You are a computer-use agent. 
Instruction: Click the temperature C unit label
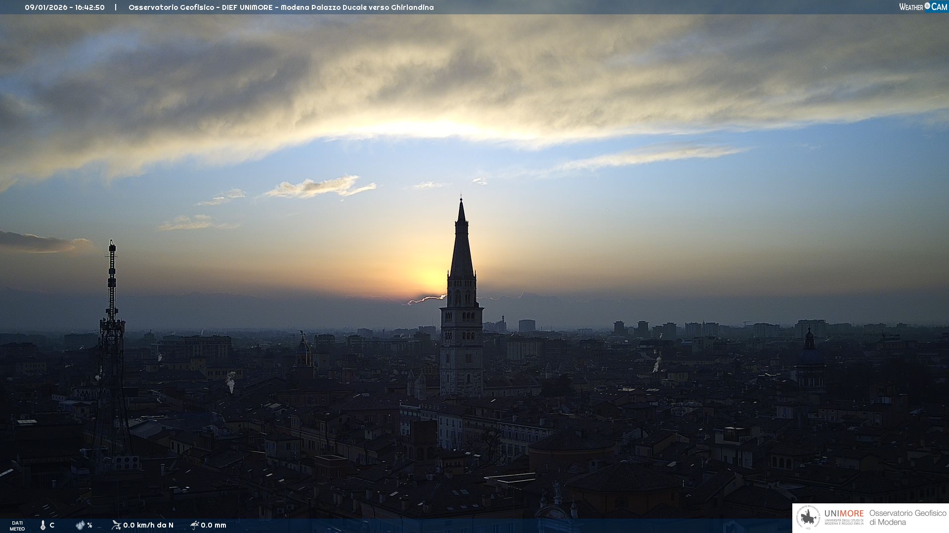click(x=52, y=525)
